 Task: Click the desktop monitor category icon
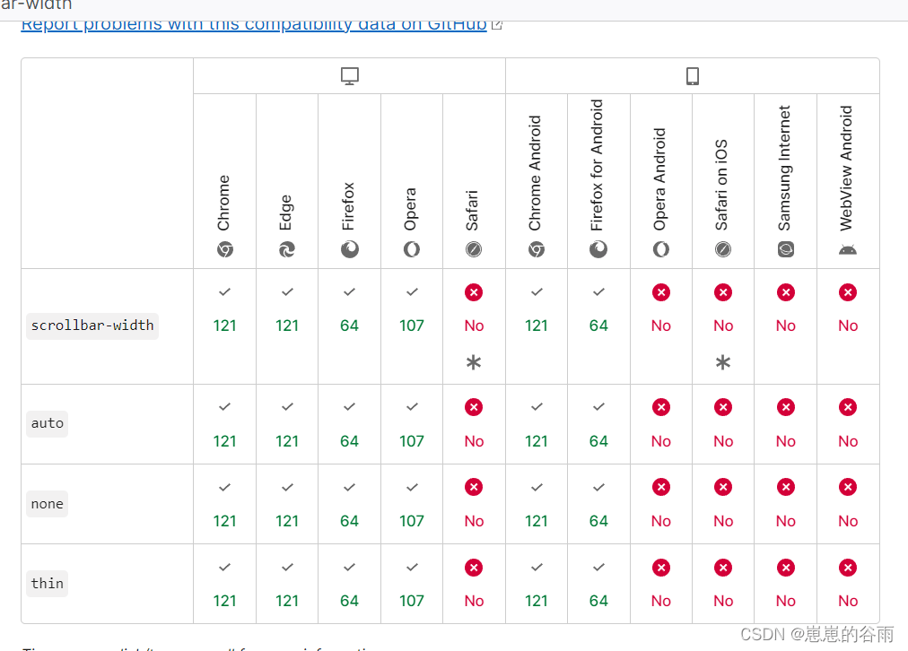click(x=350, y=76)
